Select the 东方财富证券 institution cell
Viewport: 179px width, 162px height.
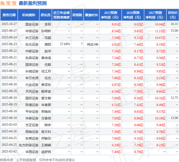(29, 145)
